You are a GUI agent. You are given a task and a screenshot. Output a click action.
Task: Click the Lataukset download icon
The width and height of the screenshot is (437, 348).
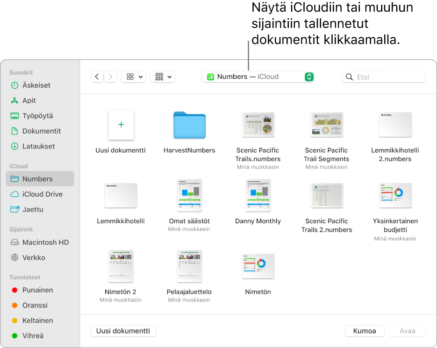point(14,146)
